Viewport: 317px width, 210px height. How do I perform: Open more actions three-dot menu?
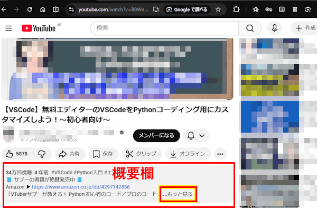point(220,154)
